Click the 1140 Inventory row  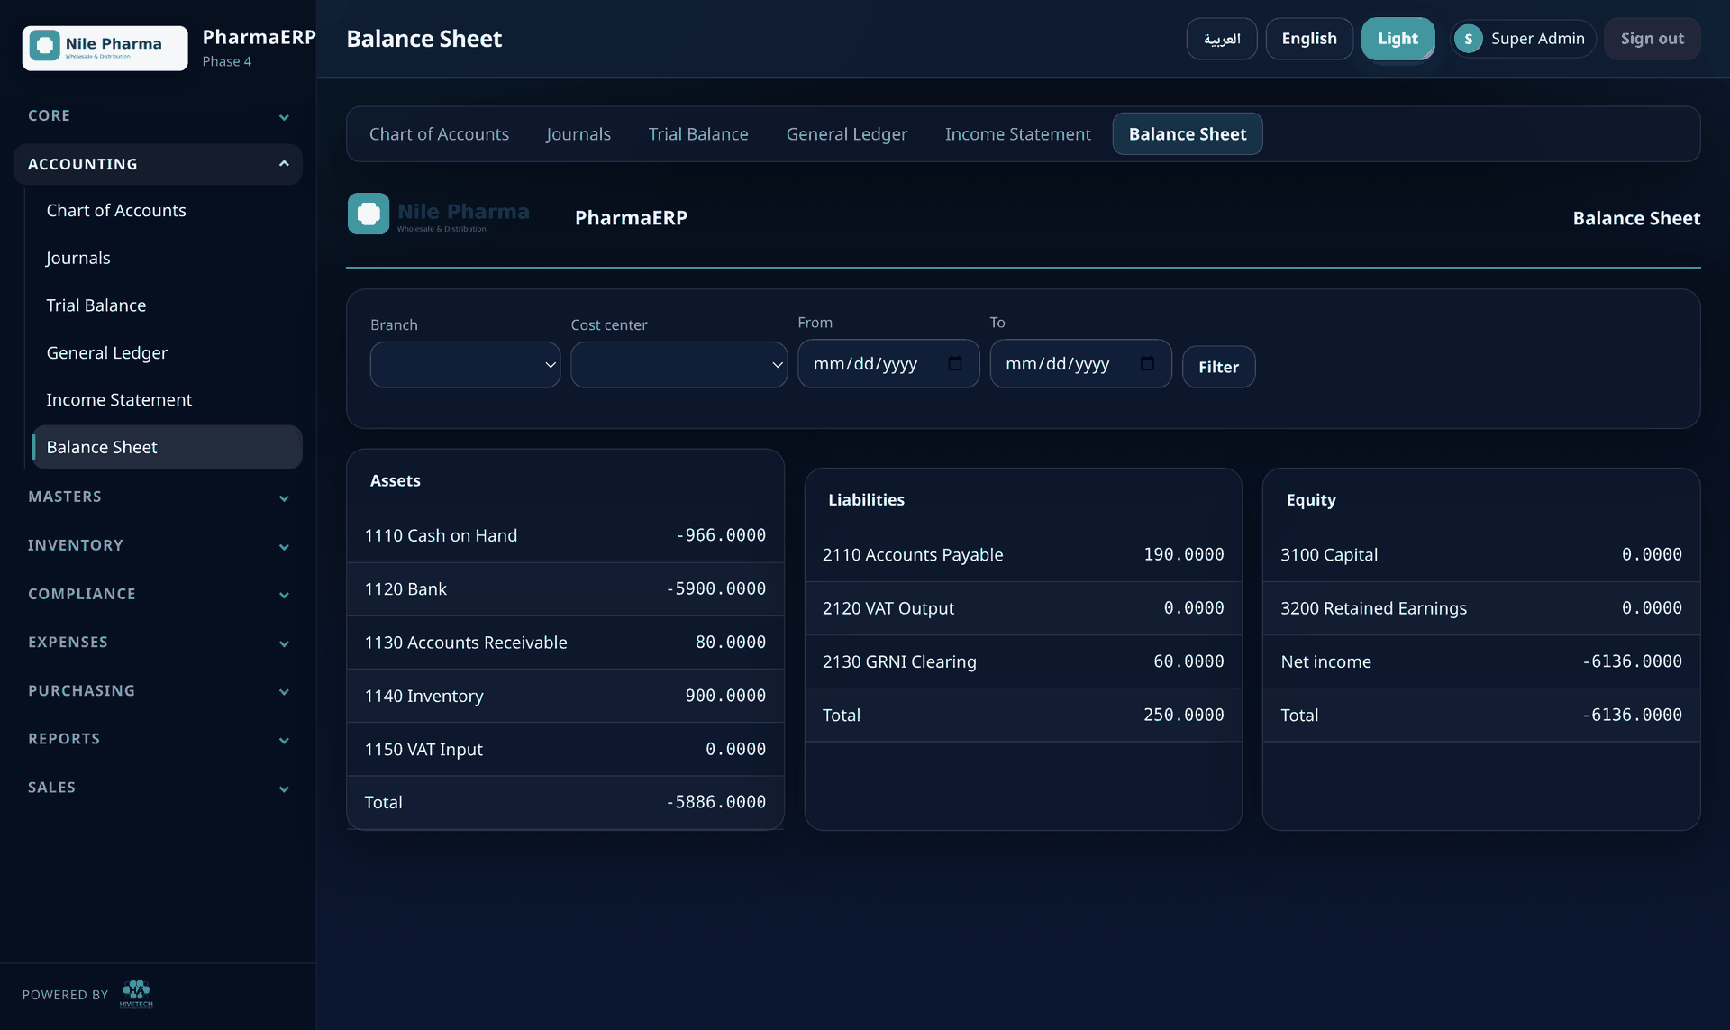tap(565, 696)
